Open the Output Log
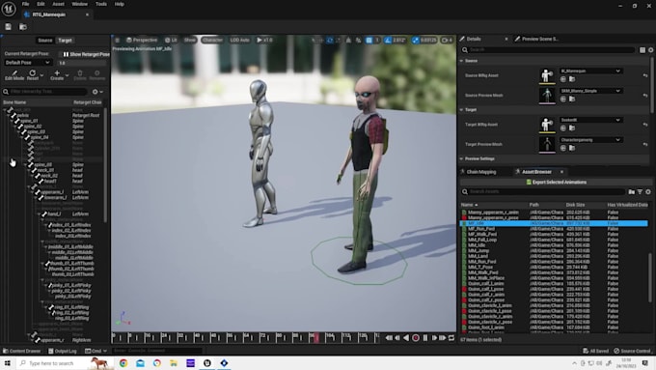The height and width of the screenshot is (370, 656). pos(63,351)
